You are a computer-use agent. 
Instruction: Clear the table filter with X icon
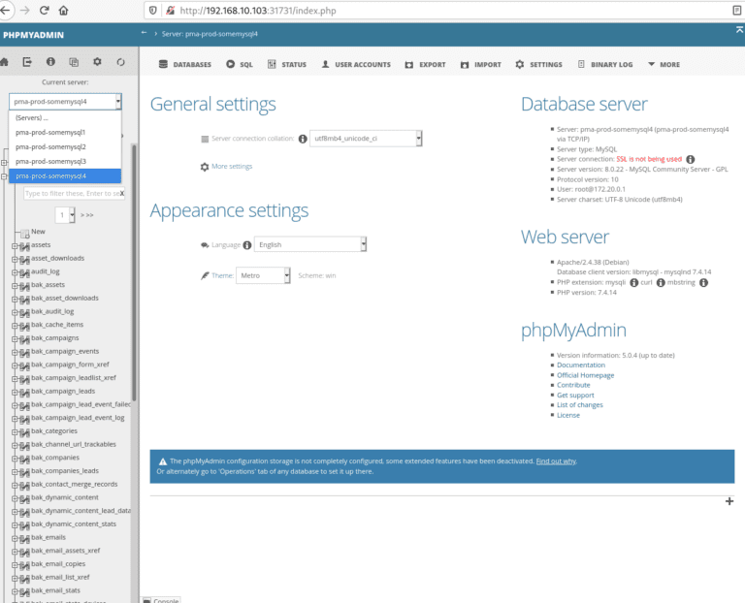pyautogui.click(x=122, y=193)
